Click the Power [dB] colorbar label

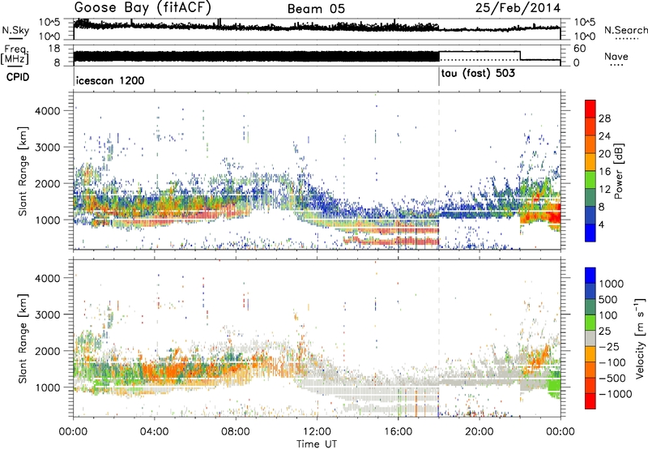click(x=618, y=171)
